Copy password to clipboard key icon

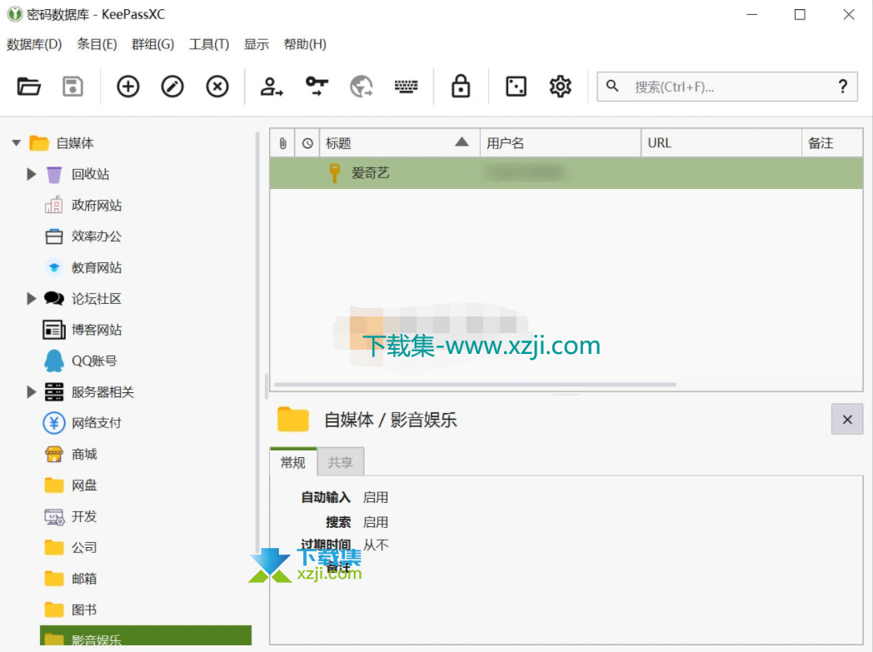(x=317, y=87)
